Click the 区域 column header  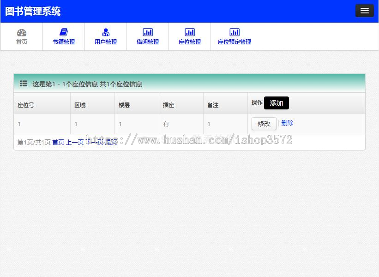(80, 105)
